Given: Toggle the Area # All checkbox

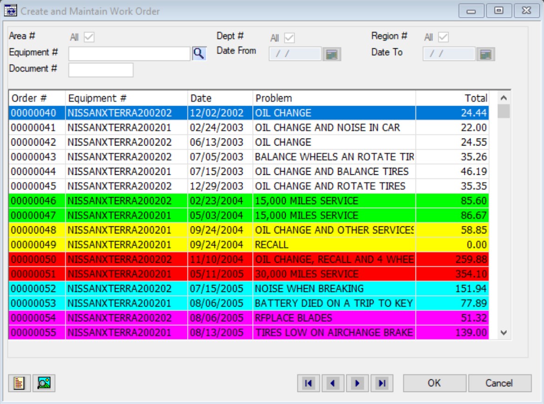Looking at the screenshot, I should pyautogui.click(x=89, y=37).
